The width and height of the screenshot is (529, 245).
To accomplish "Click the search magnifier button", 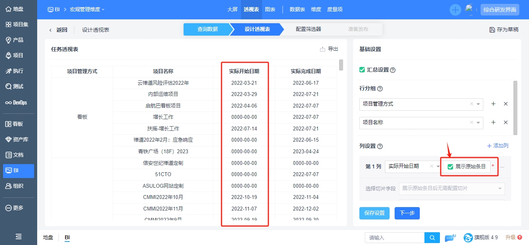I will pyautogui.click(x=432, y=238).
